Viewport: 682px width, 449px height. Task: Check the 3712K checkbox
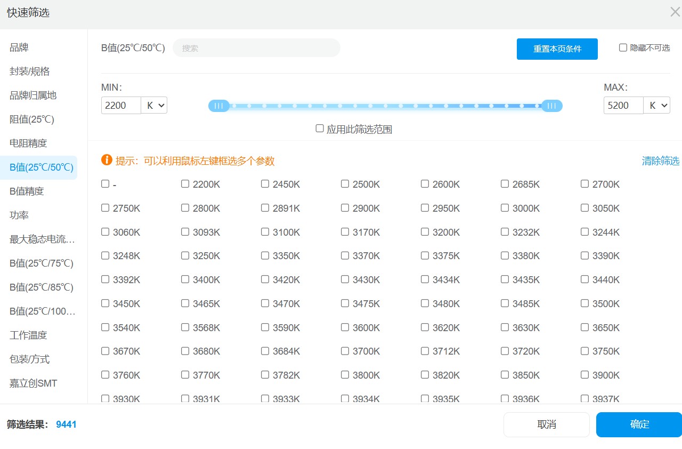coord(425,351)
